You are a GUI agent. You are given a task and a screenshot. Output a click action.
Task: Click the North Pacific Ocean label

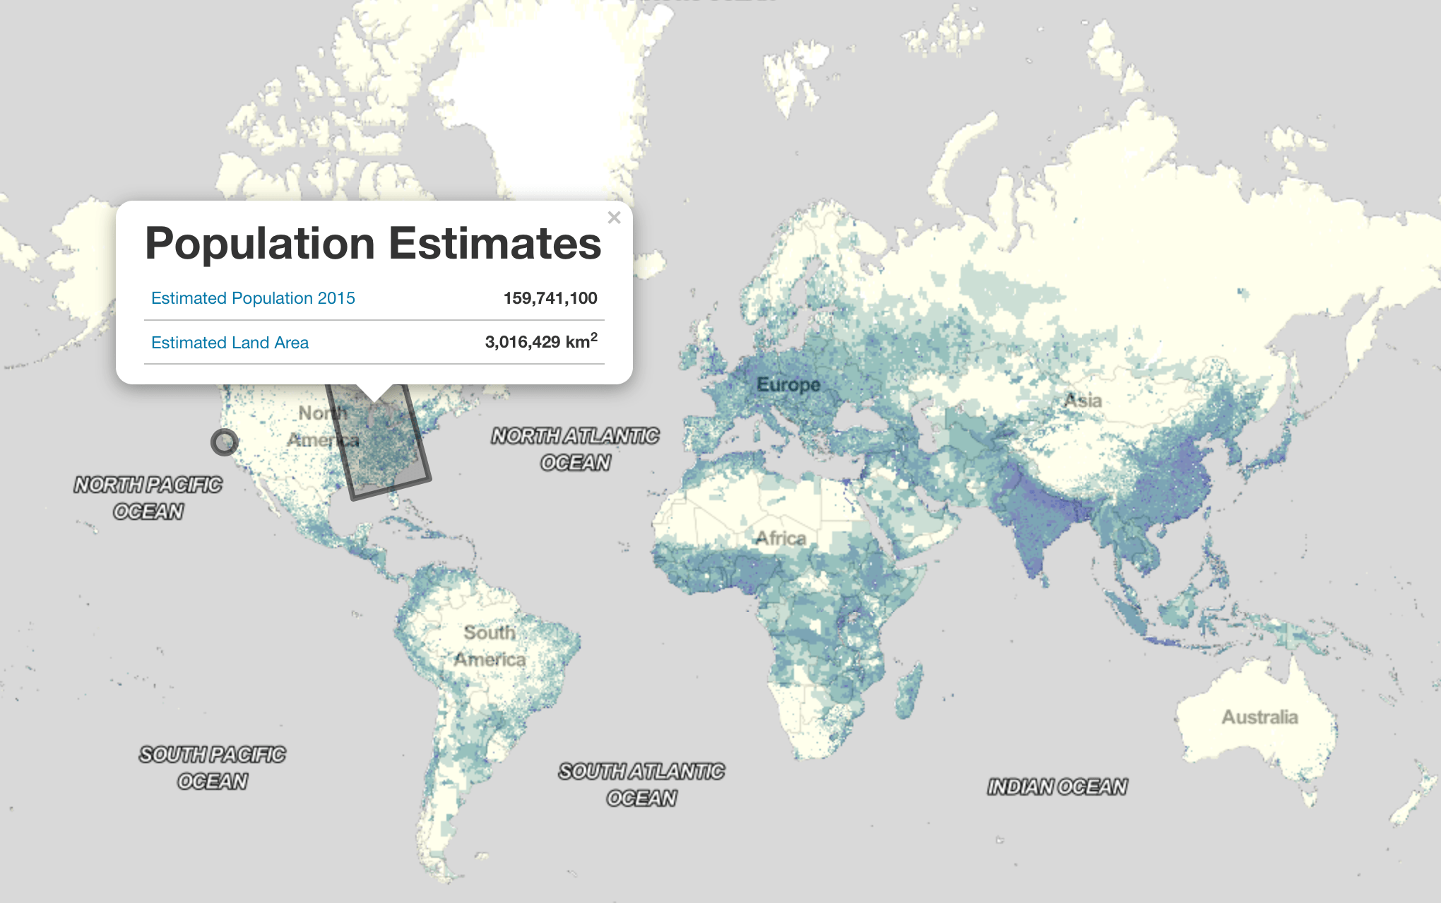[148, 498]
